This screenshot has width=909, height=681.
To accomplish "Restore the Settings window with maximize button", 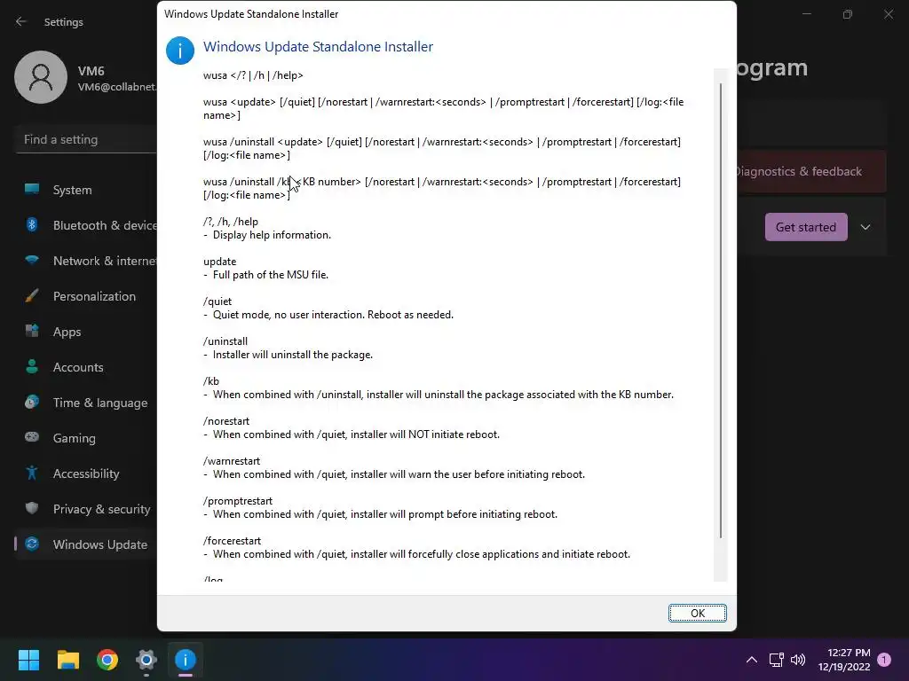I will coord(848,14).
